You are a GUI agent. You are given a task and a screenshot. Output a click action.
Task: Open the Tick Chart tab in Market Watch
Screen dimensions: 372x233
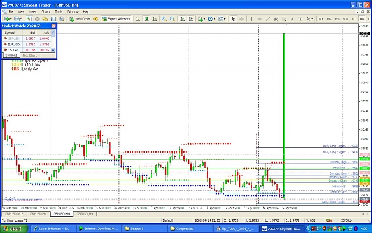point(30,55)
